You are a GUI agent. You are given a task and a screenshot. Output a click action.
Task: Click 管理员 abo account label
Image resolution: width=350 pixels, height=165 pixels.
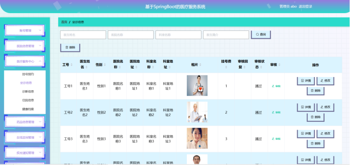point(288,7)
